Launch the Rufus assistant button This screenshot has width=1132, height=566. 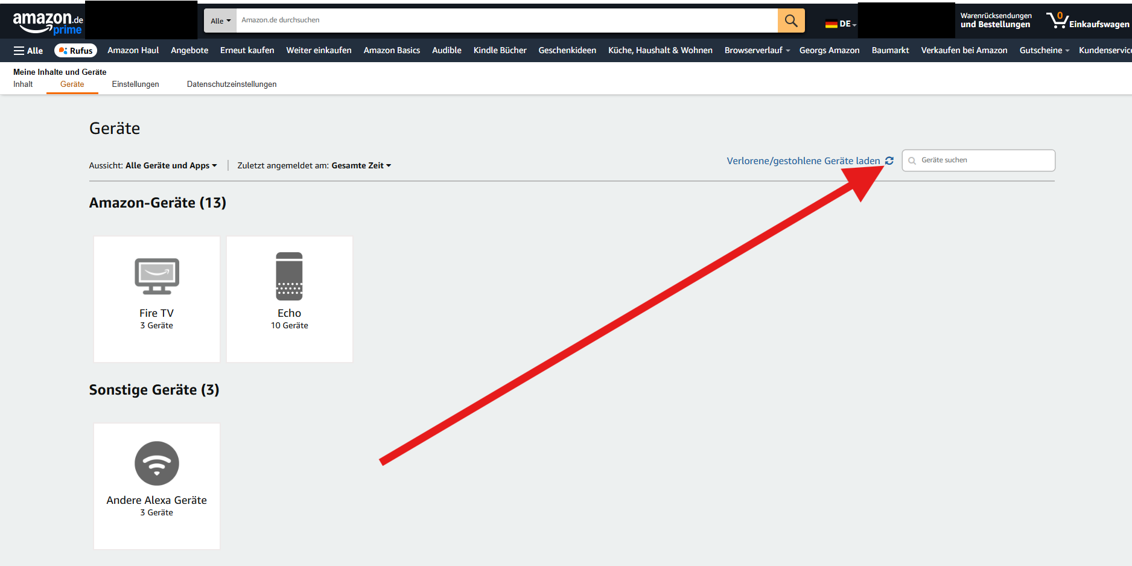76,51
